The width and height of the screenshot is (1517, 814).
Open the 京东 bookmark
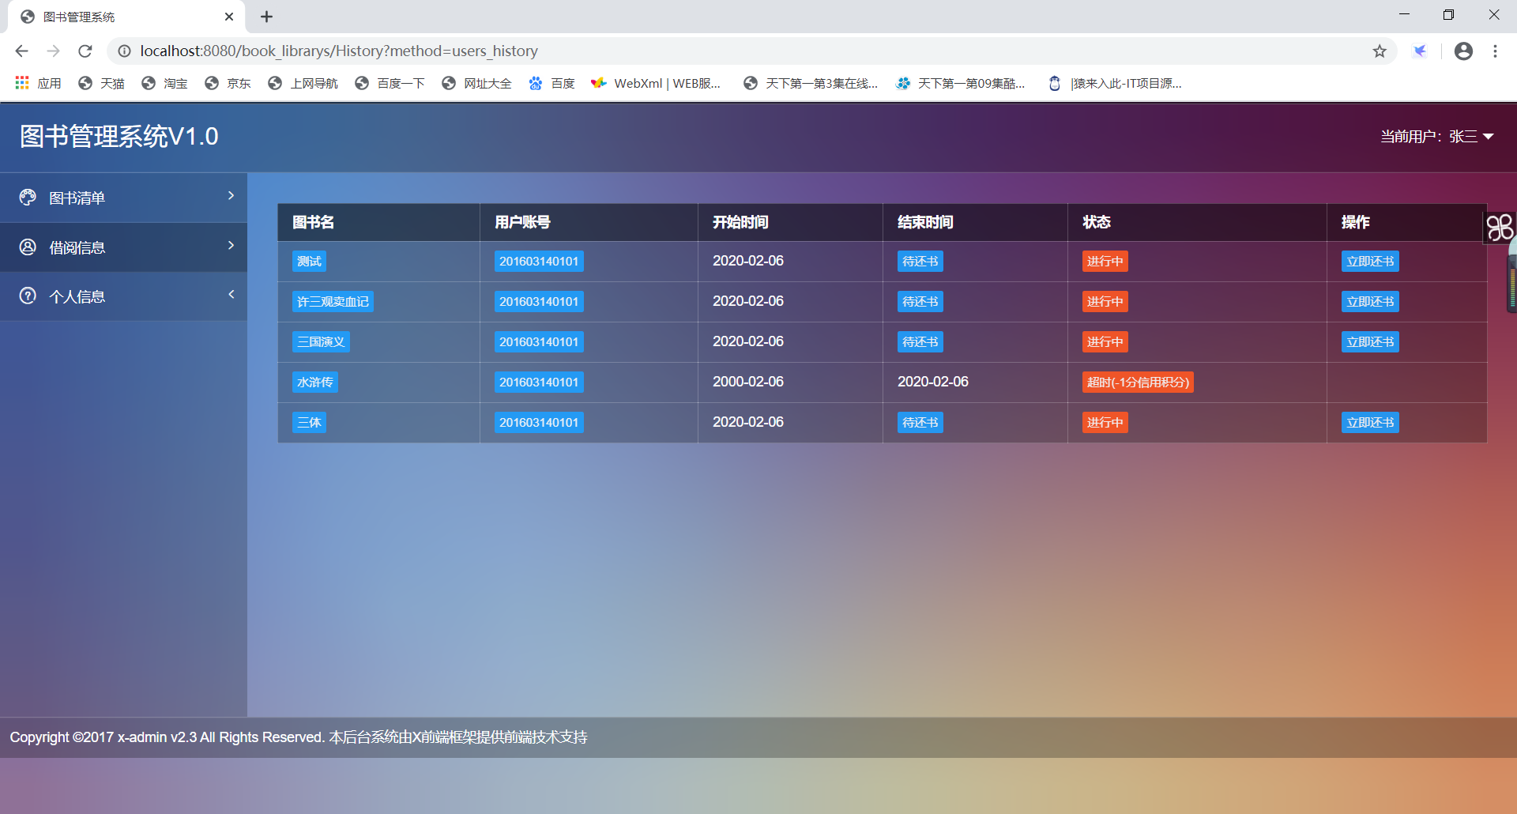[228, 83]
